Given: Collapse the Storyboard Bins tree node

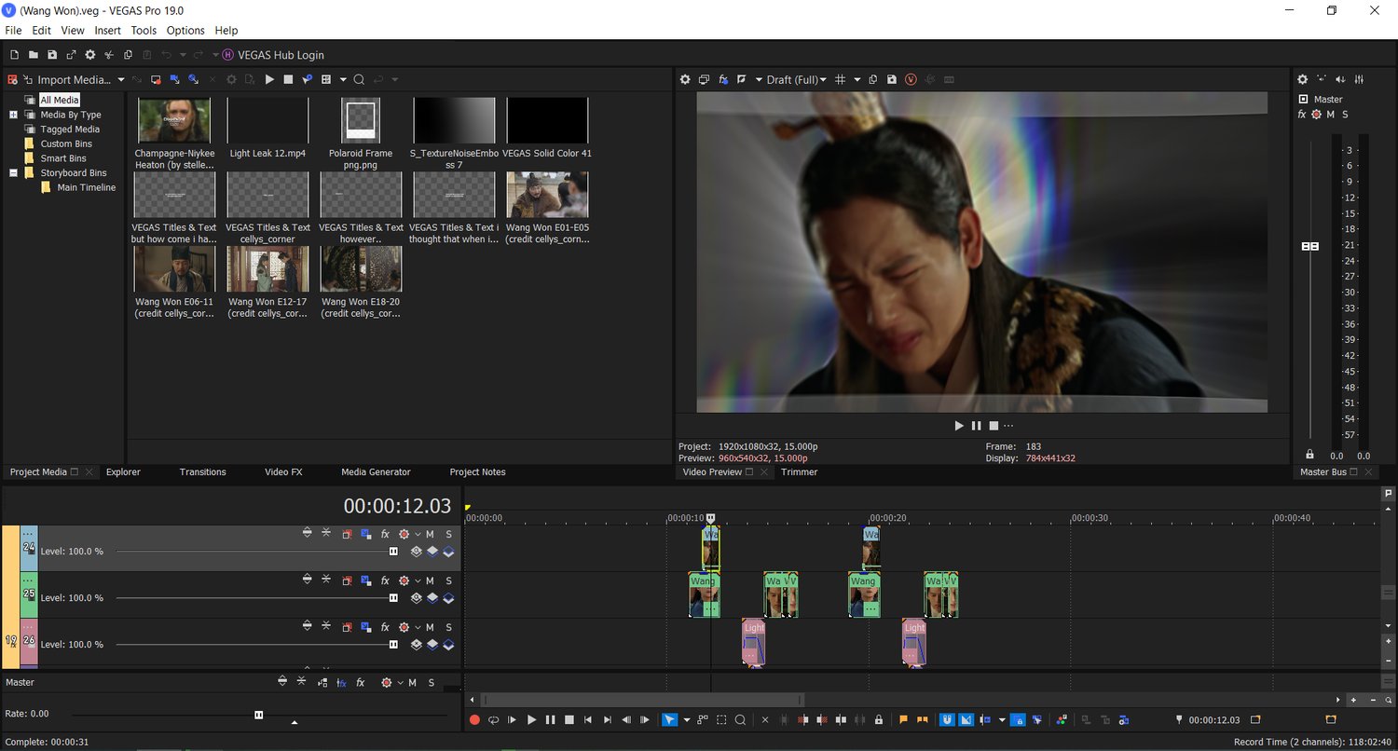Looking at the screenshot, I should pyautogui.click(x=14, y=172).
